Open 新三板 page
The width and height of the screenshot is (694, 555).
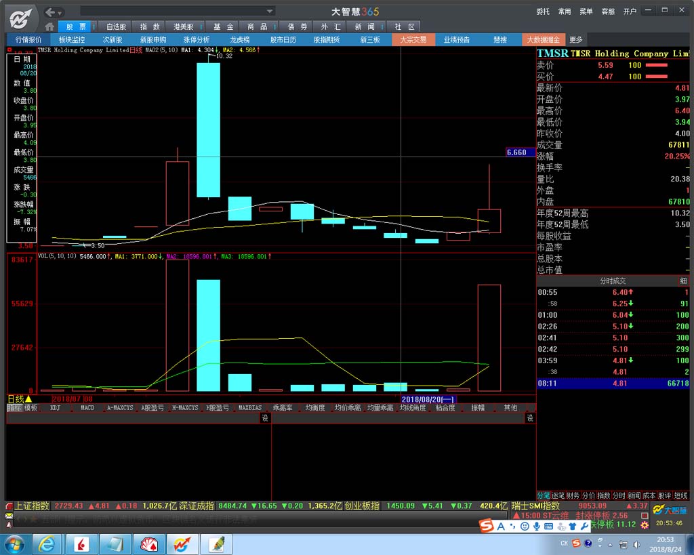coord(370,40)
